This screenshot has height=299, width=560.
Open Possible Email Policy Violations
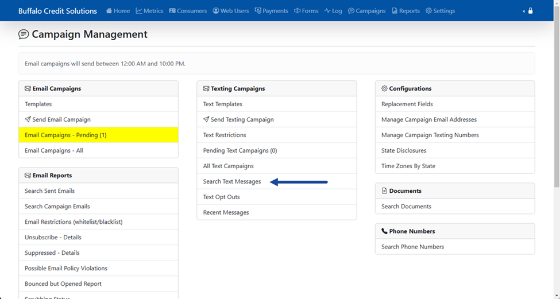99,268
